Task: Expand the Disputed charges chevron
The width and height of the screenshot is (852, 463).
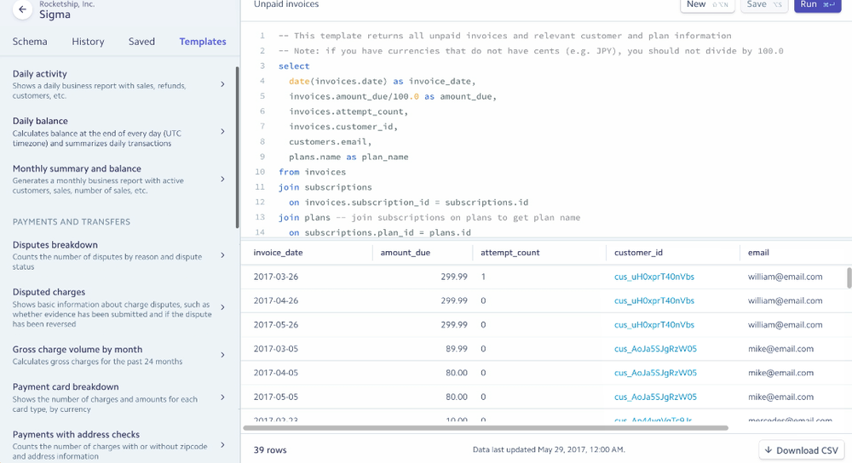Action: [222, 307]
